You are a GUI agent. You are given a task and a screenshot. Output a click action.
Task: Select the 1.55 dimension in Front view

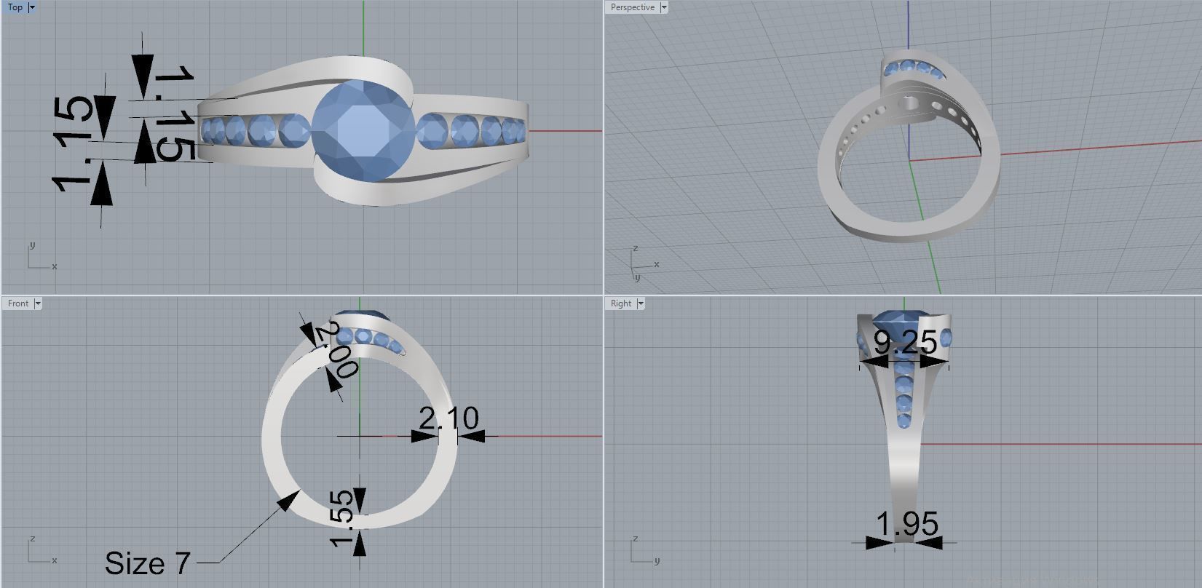click(x=342, y=518)
